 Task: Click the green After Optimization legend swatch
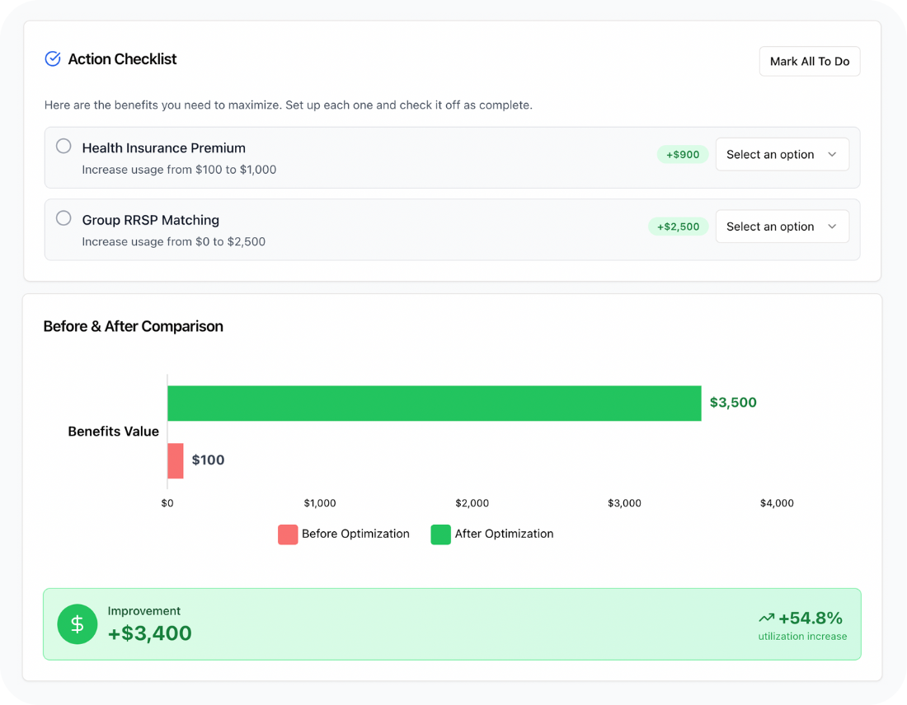click(440, 535)
